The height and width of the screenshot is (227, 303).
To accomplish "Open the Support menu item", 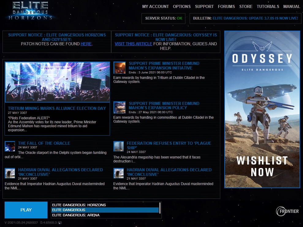I will point(204,6).
